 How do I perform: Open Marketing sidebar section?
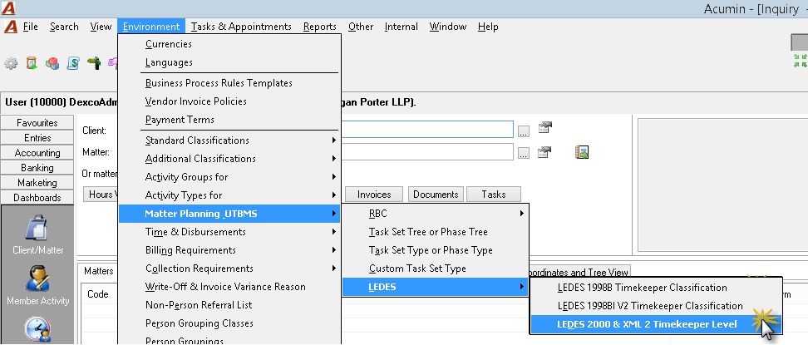pyautogui.click(x=37, y=183)
